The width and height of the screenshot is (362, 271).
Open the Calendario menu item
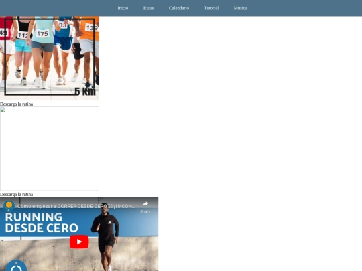tap(179, 8)
